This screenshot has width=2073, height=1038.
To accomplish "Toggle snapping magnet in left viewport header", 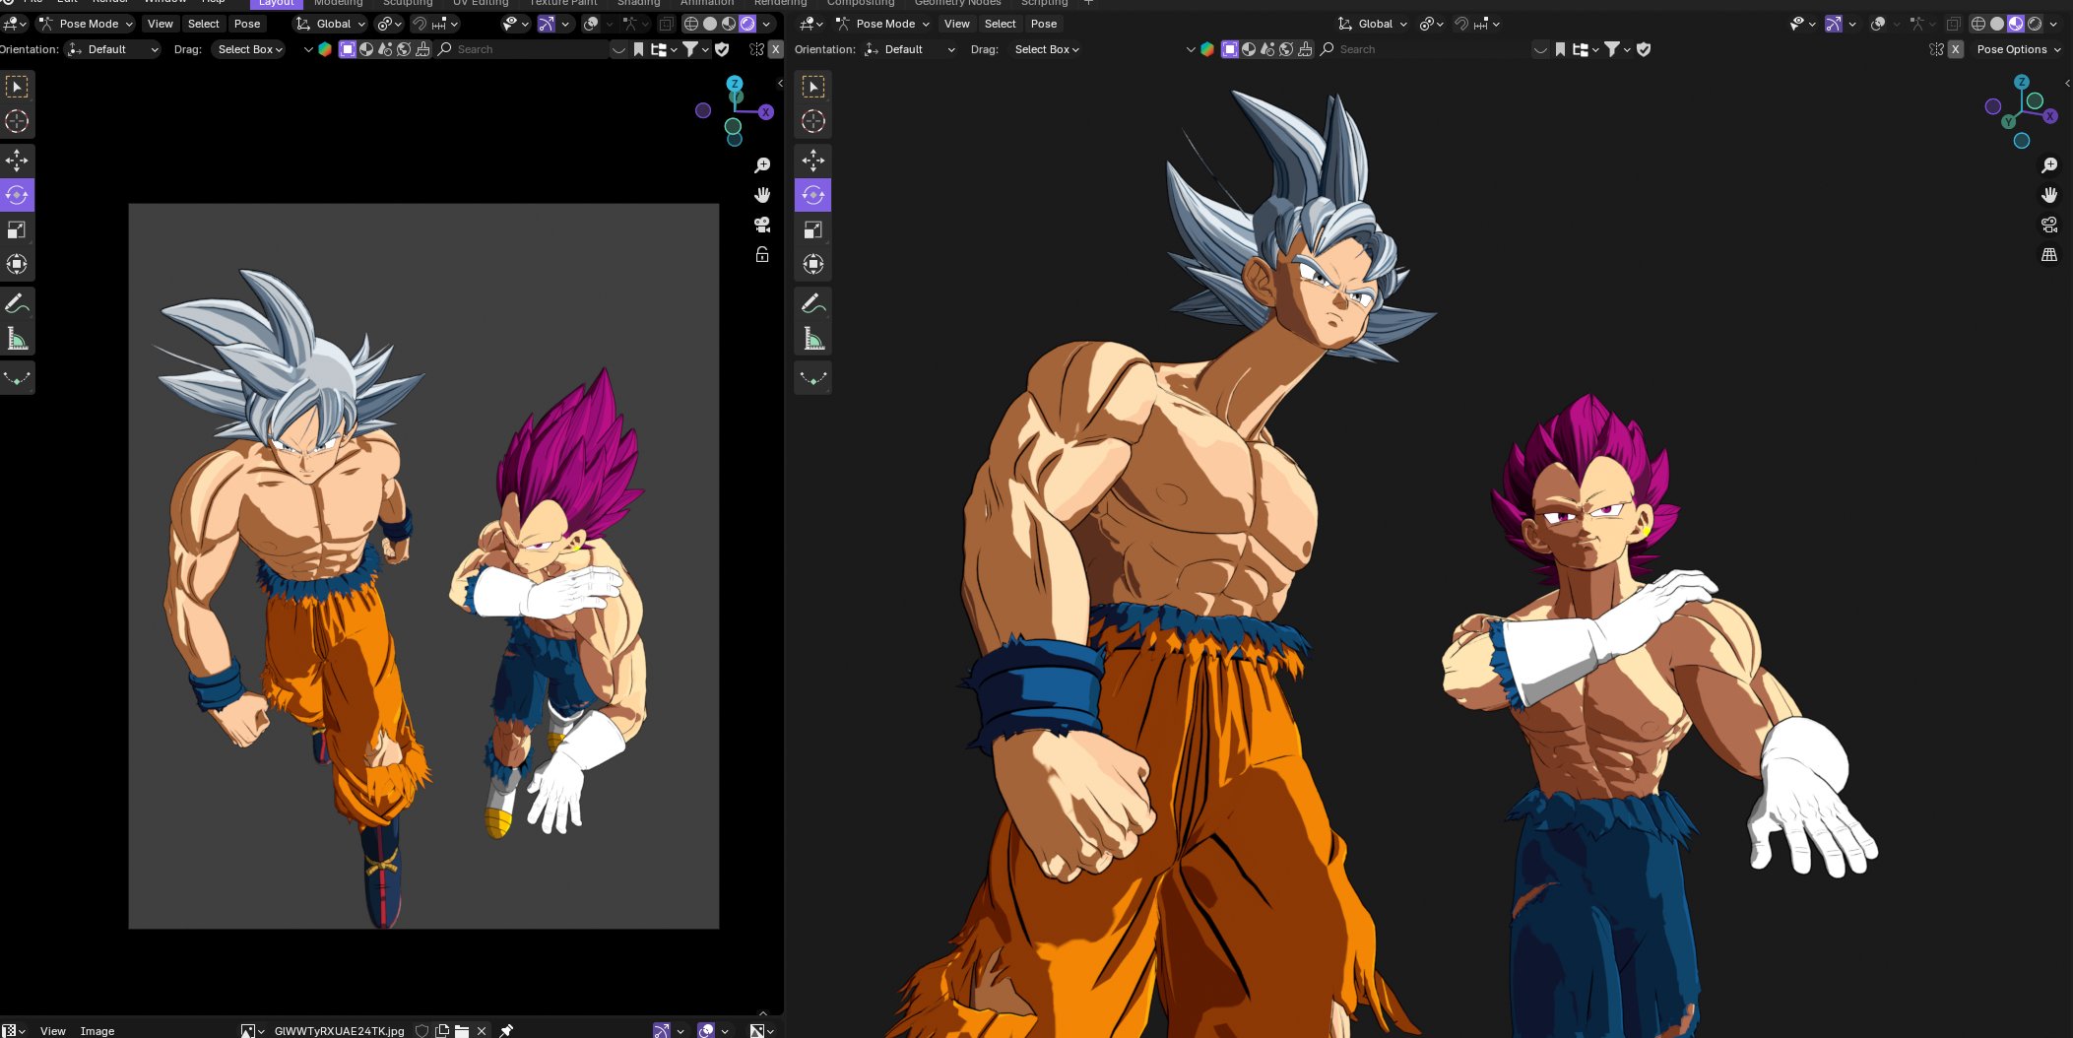I will coord(420,24).
